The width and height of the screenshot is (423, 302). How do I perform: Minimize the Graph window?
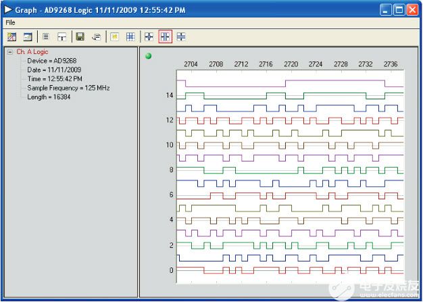[x=386, y=10]
